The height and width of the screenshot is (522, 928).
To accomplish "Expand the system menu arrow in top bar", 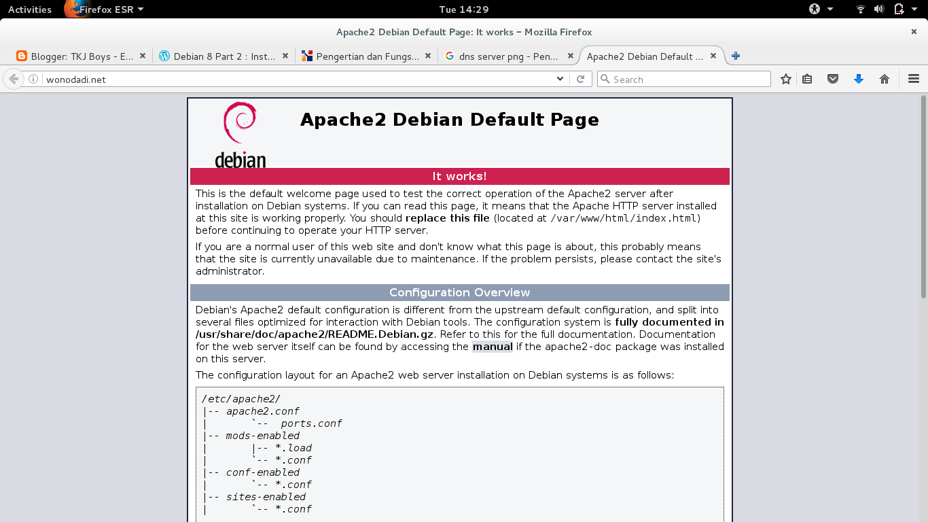I will pos(914,10).
